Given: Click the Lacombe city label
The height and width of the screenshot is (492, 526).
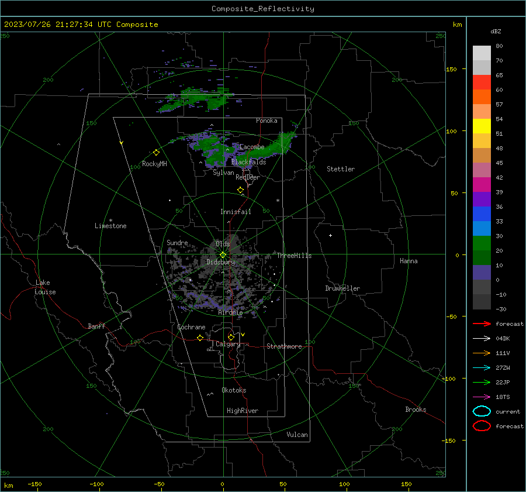Looking at the screenshot, I should click(252, 147).
